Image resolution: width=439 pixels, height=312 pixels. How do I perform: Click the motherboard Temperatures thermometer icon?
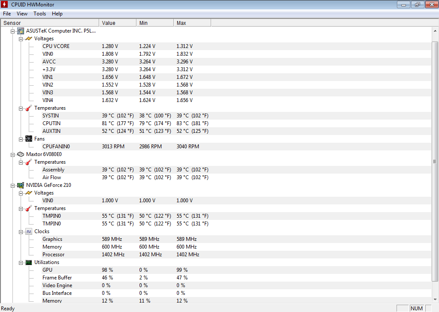(x=29, y=108)
